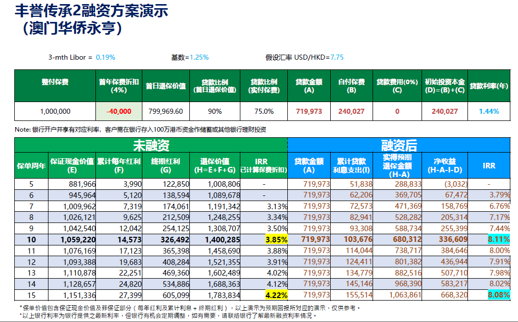Click the Note line about 银行开户
This screenshot has height=322, width=518.
click(x=140, y=130)
